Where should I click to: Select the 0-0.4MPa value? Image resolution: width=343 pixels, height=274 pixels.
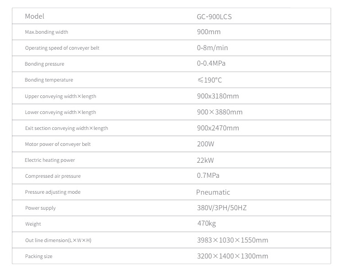point(211,63)
